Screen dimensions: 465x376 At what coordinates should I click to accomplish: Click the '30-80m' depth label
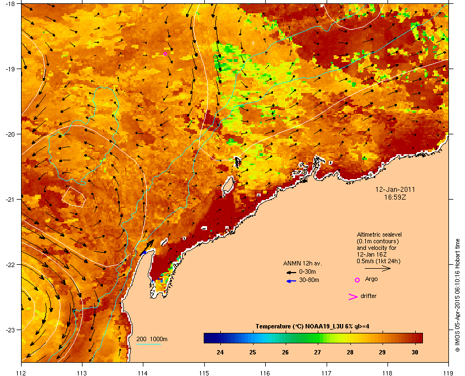click(309, 280)
